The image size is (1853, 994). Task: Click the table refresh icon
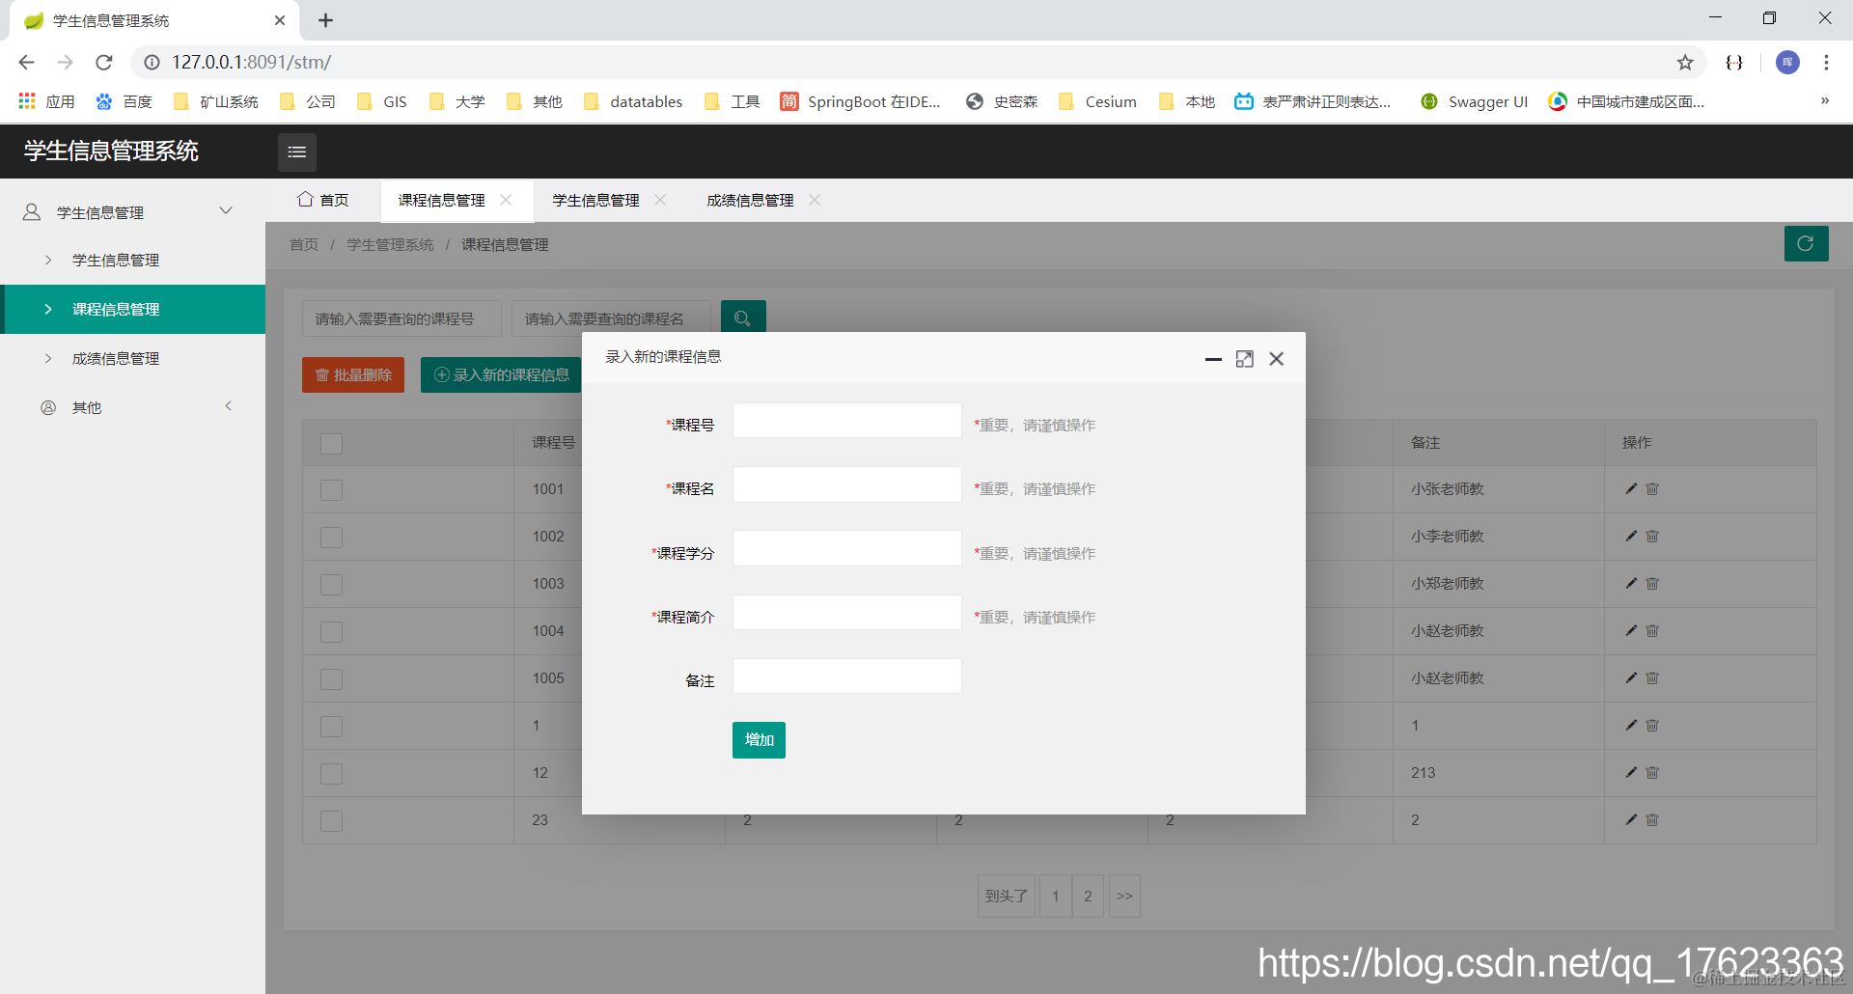[1806, 243]
